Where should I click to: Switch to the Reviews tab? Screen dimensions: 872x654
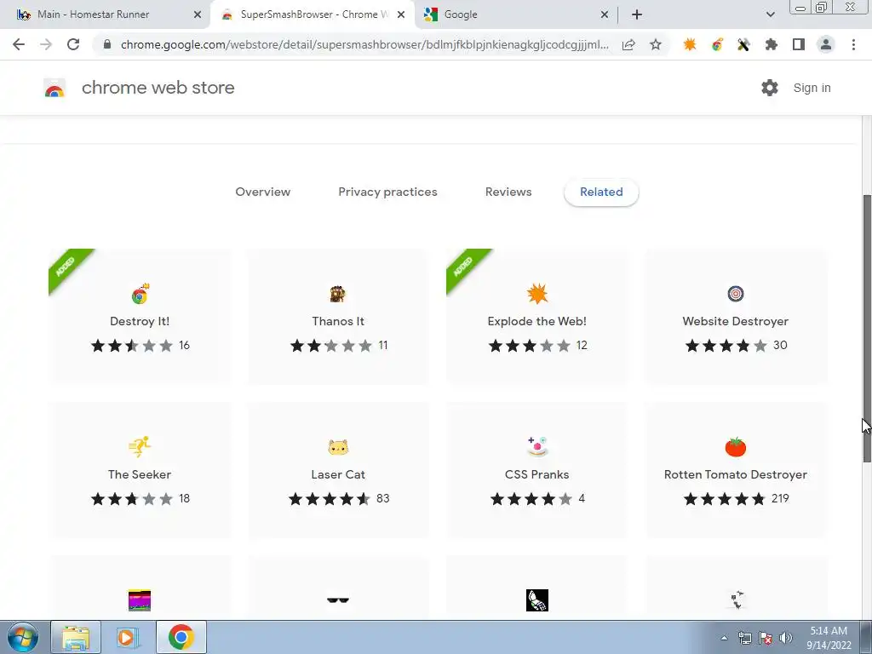pyautogui.click(x=508, y=192)
